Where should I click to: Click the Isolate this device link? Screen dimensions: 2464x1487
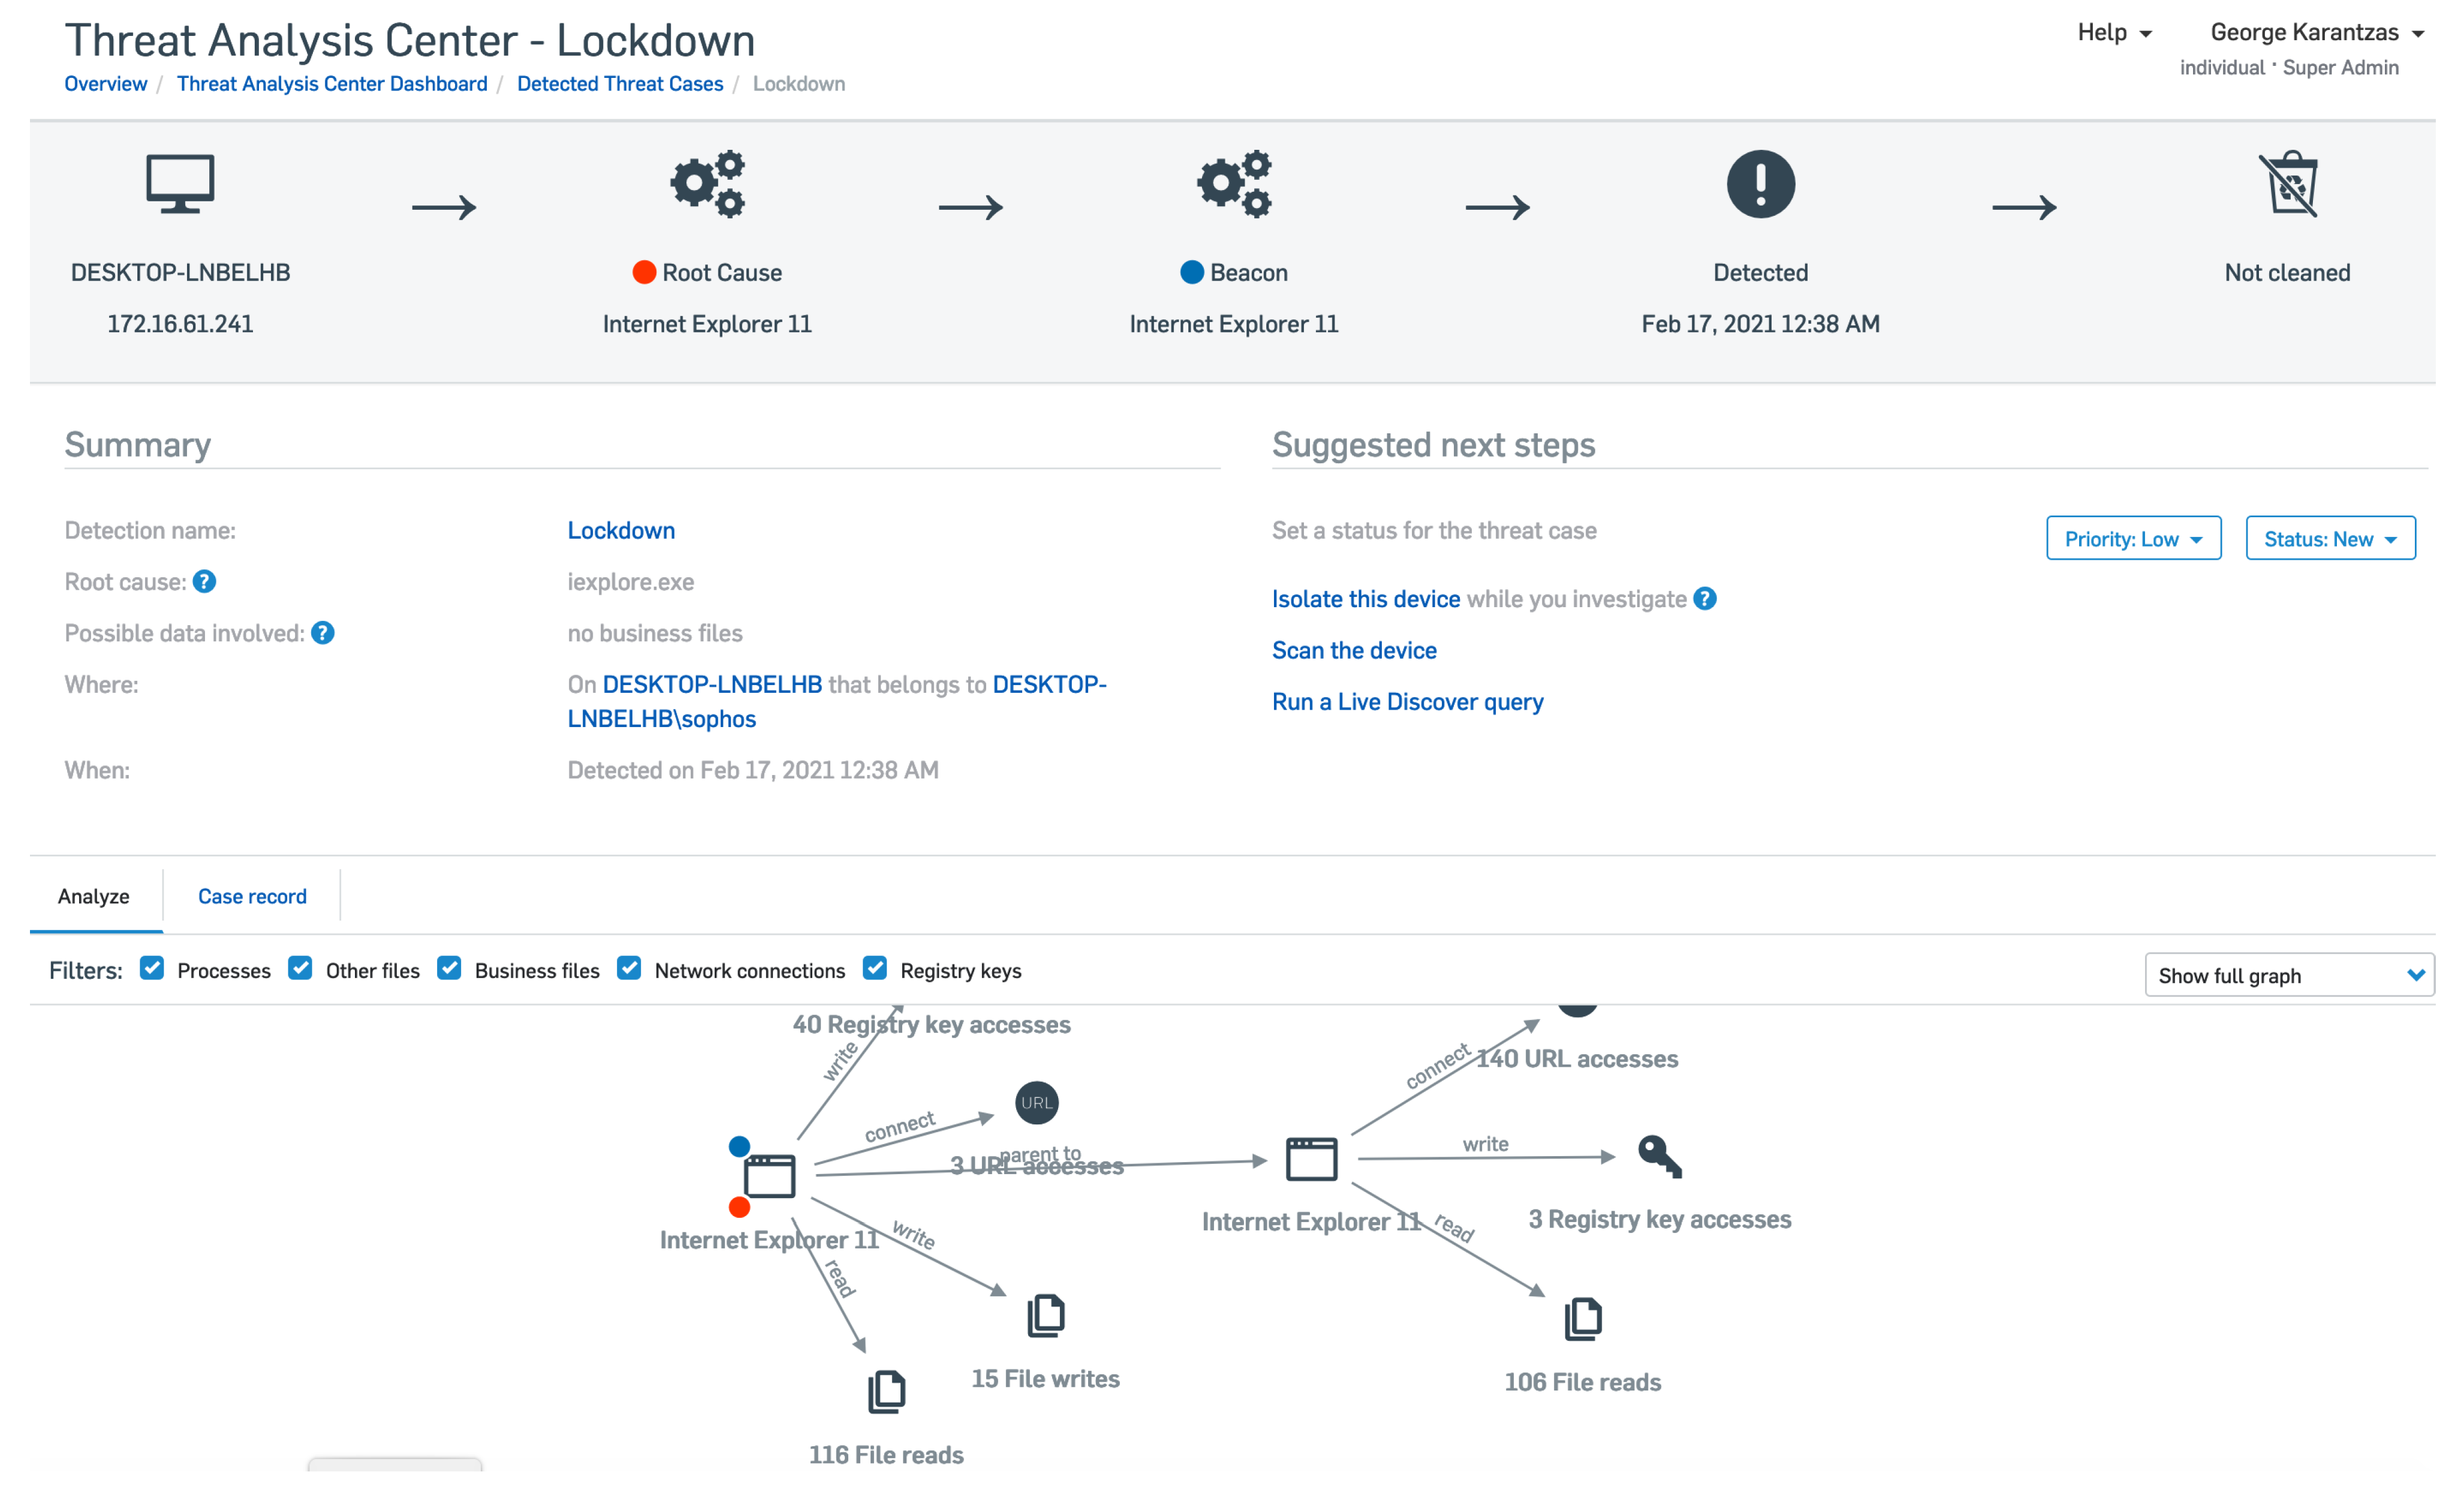click(1365, 599)
